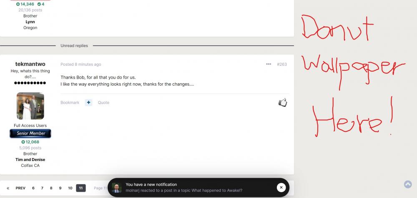The height and width of the screenshot is (198, 417).
Task: Click the Oregon location text
Action: click(x=30, y=27)
